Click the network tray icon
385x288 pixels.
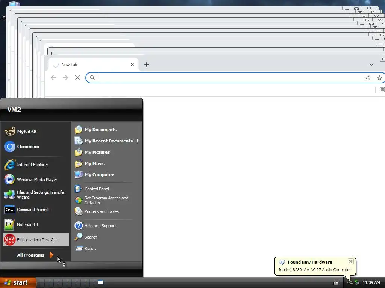point(357,283)
